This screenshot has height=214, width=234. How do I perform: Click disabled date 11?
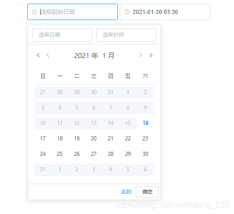pos(60,123)
